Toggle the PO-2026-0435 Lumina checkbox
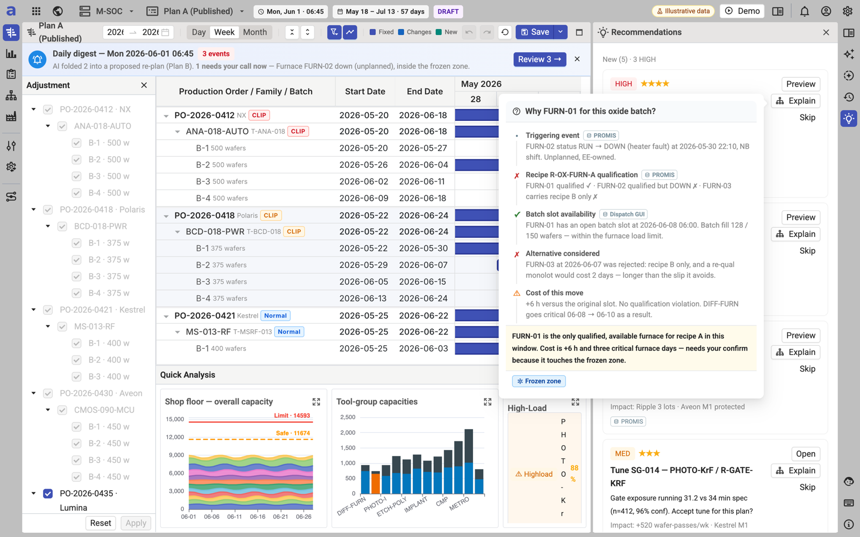Screen dimensions: 860x537 point(48,494)
